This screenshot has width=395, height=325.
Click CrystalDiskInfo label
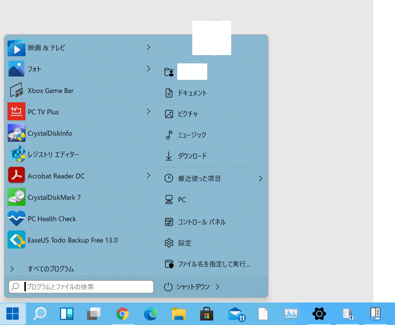(x=50, y=133)
